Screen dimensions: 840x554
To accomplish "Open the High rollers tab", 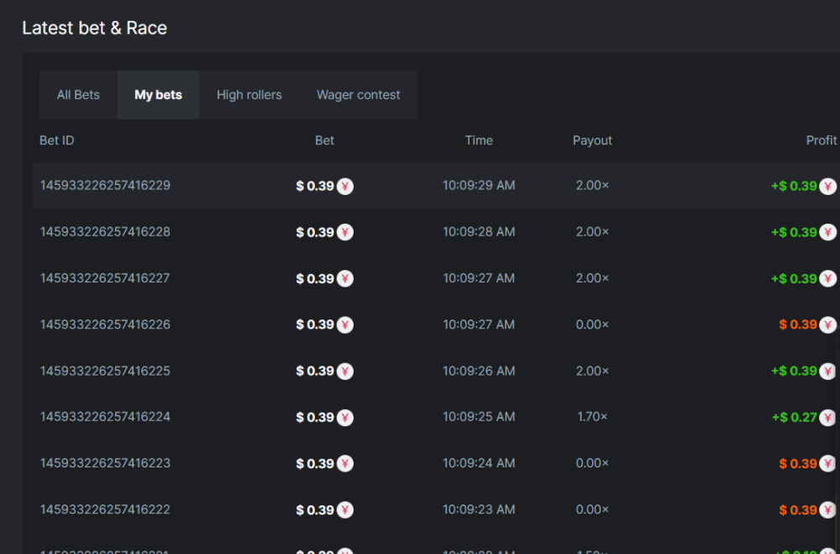I will point(249,95).
